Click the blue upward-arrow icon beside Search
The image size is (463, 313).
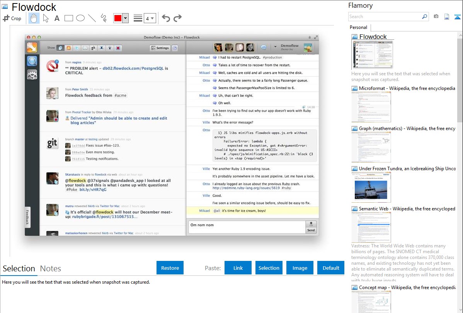click(457, 17)
